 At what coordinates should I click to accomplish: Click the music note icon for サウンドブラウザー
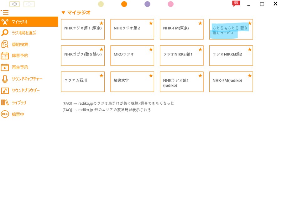tap(5, 91)
